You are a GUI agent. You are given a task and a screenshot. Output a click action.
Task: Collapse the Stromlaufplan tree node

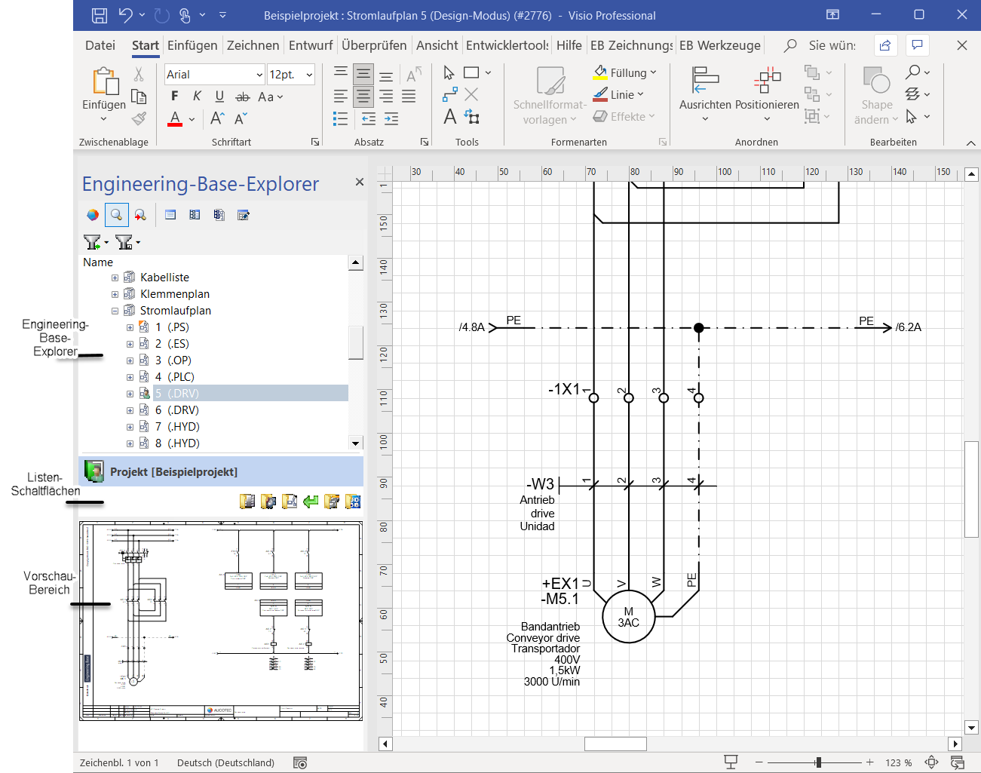[115, 311]
